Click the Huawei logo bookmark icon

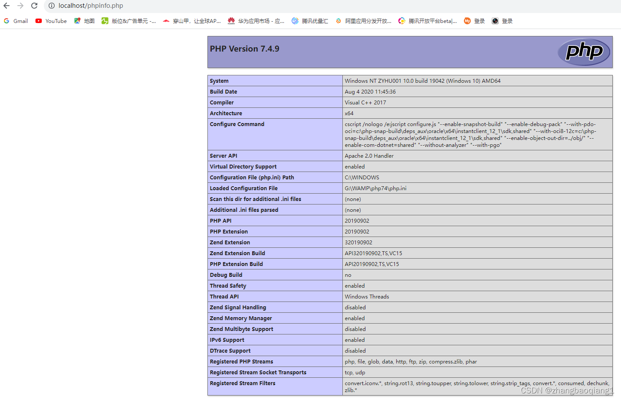point(231,21)
